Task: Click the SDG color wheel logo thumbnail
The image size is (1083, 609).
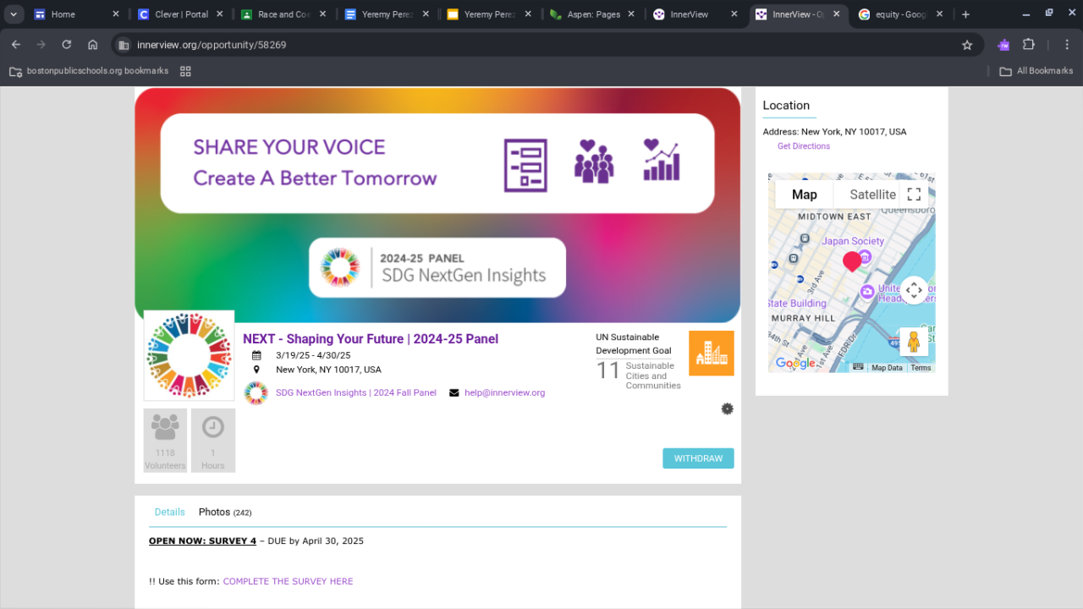Action: 189,355
